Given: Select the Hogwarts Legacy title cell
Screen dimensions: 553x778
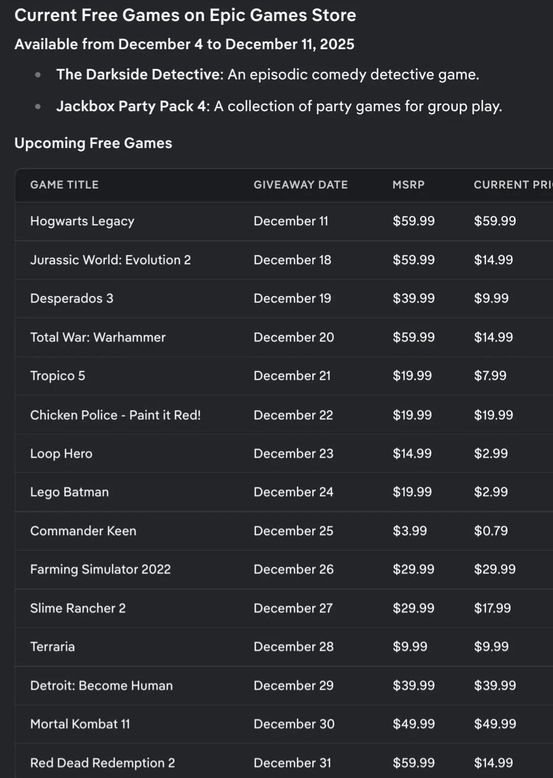Looking at the screenshot, I should point(82,221).
